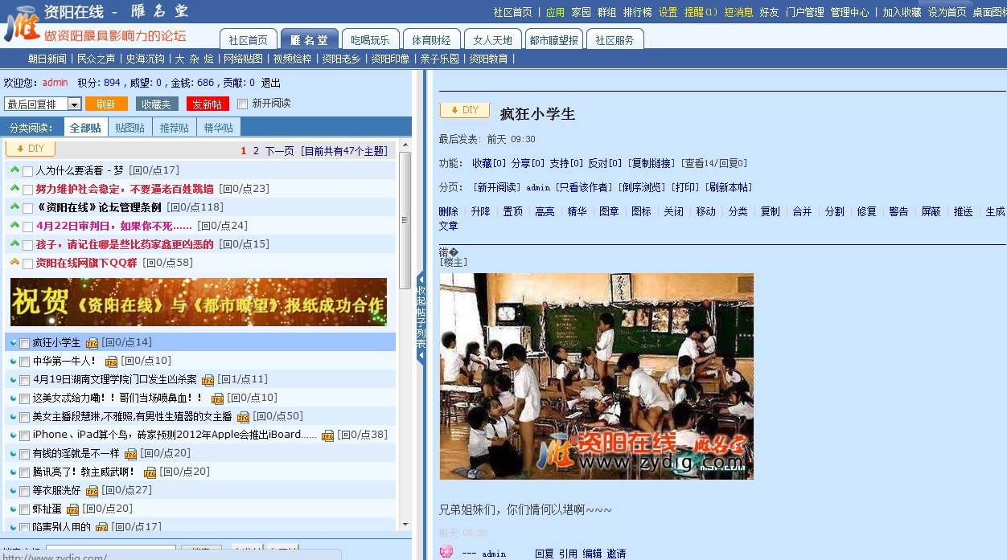This screenshot has width=1007, height=560.
Task: Click green up-arrow beside 人为什么要活着 post
Action: pos(14,170)
